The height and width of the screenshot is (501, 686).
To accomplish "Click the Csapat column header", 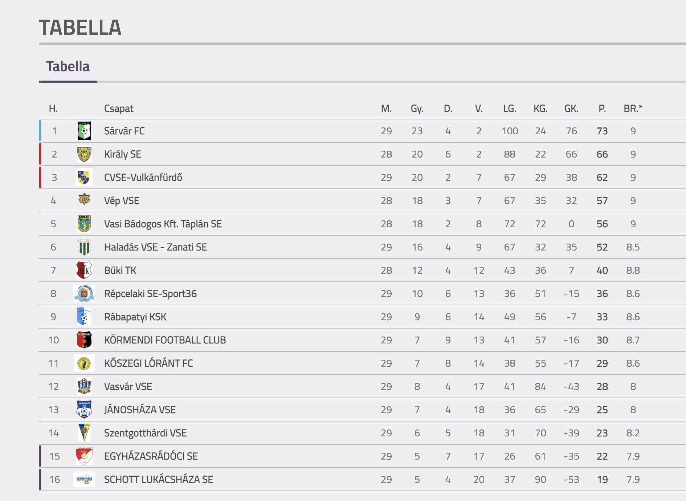I will (x=119, y=109).
